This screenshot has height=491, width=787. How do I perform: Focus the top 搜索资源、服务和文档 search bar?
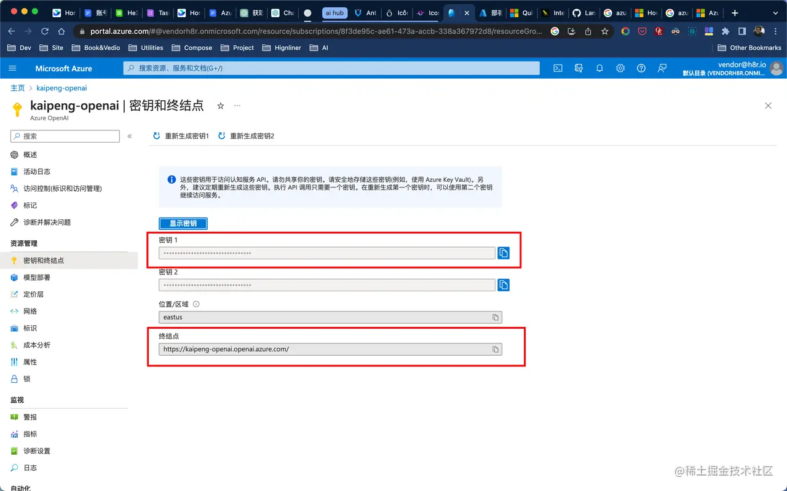[x=331, y=68]
